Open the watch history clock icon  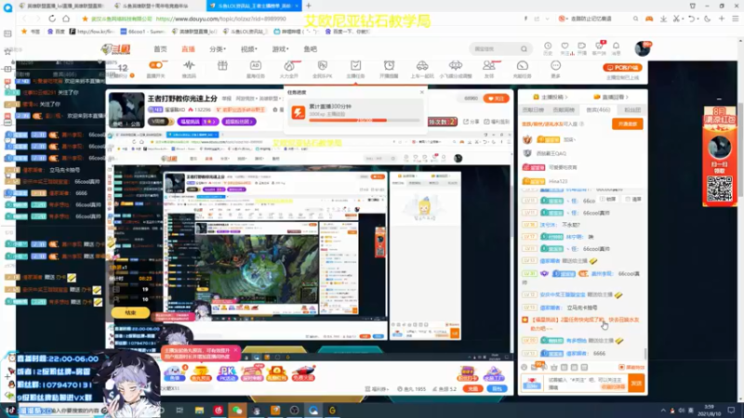548,46
